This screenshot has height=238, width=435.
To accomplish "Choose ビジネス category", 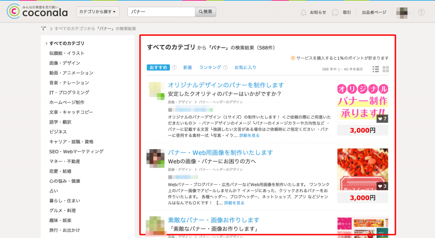I will tap(58, 132).
